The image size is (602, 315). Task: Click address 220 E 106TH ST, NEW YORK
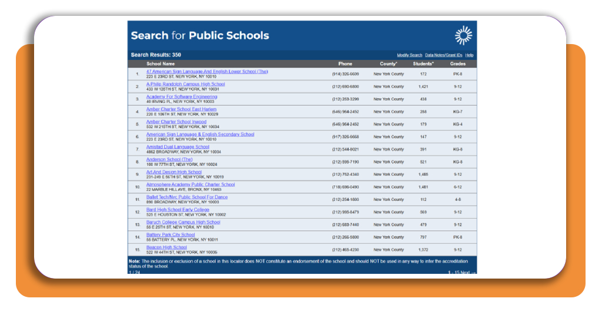click(182, 115)
